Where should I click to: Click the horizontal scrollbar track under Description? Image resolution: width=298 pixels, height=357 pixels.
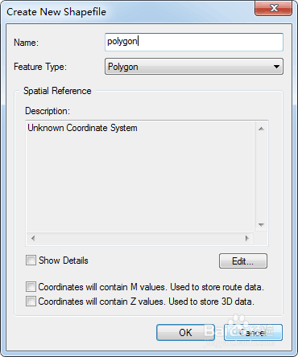140,238
